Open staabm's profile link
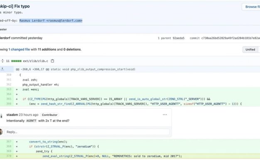This screenshot has height=160, width=260. pyautogui.click(x=12, y=115)
